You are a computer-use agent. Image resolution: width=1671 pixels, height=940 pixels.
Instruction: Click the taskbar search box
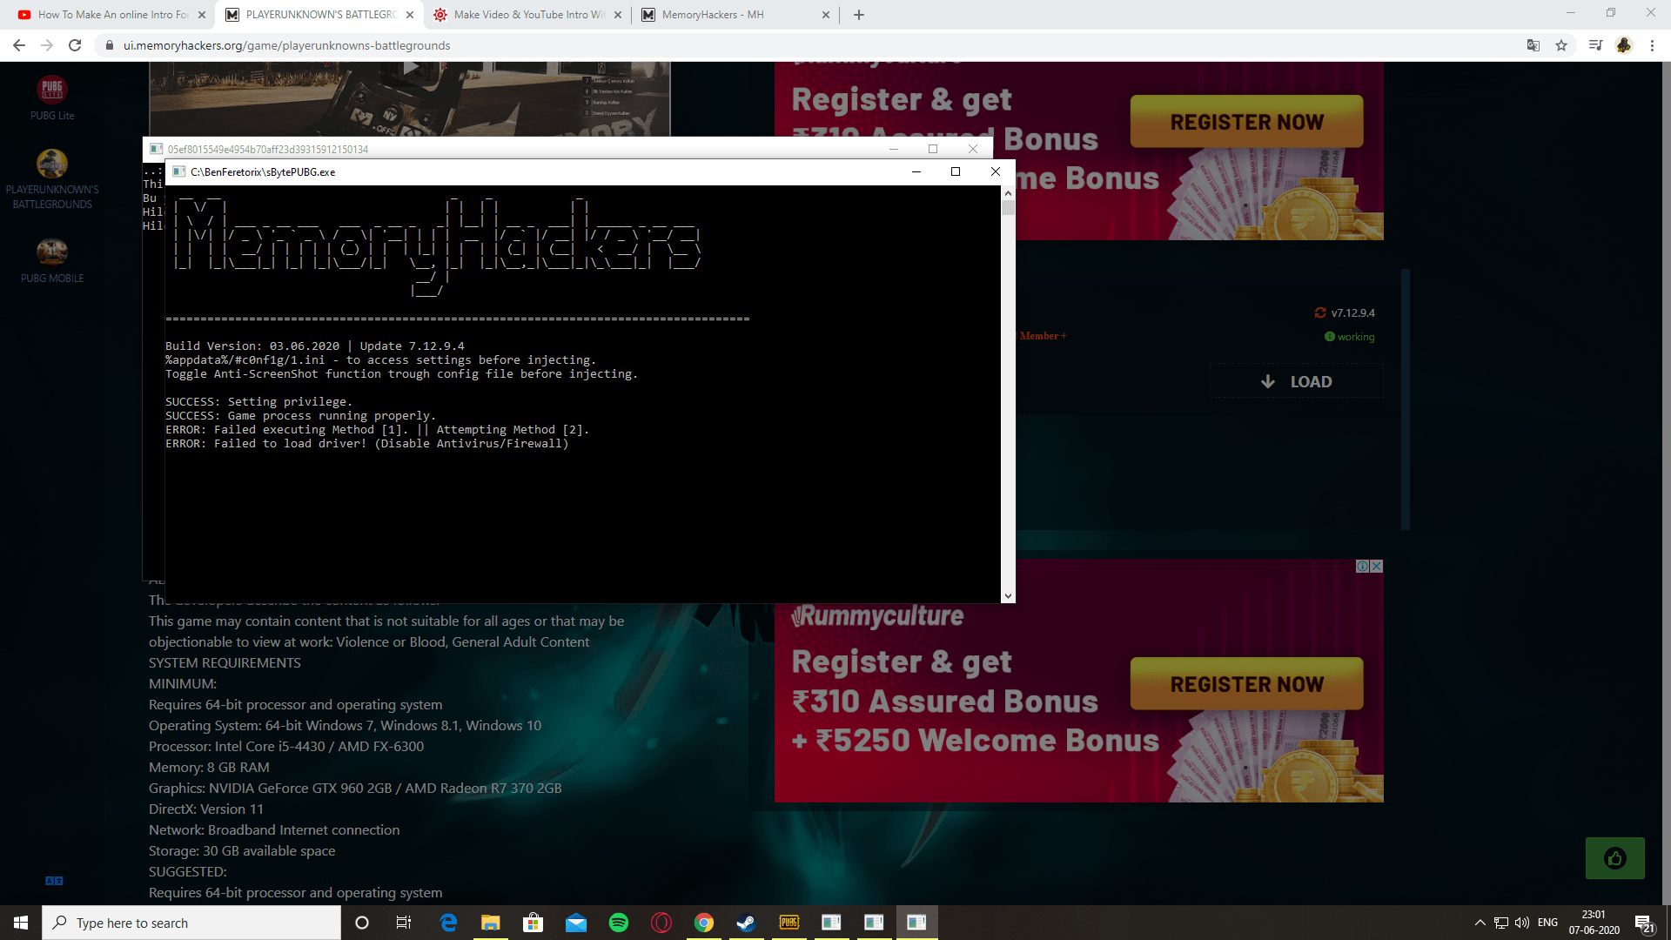tap(191, 923)
